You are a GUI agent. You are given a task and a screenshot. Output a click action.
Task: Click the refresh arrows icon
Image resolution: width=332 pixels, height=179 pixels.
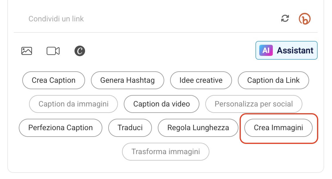[x=285, y=19]
